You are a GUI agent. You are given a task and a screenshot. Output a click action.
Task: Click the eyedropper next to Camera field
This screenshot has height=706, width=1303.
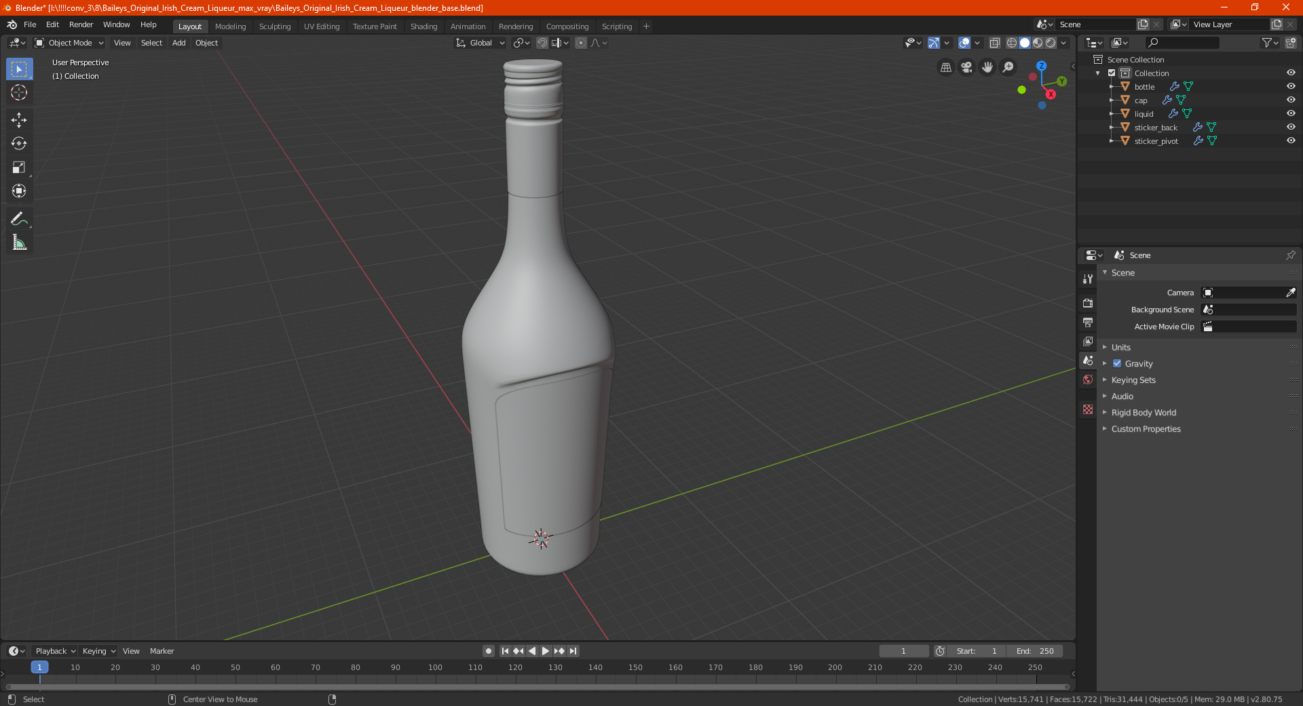pyautogui.click(x=1290, y=293)
